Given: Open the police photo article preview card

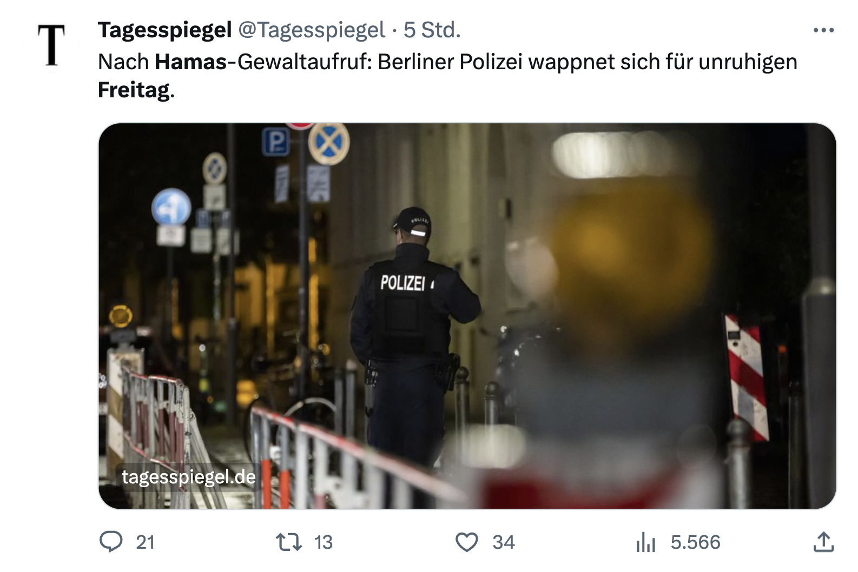Looking at the screenshot, I should (467, 316).
